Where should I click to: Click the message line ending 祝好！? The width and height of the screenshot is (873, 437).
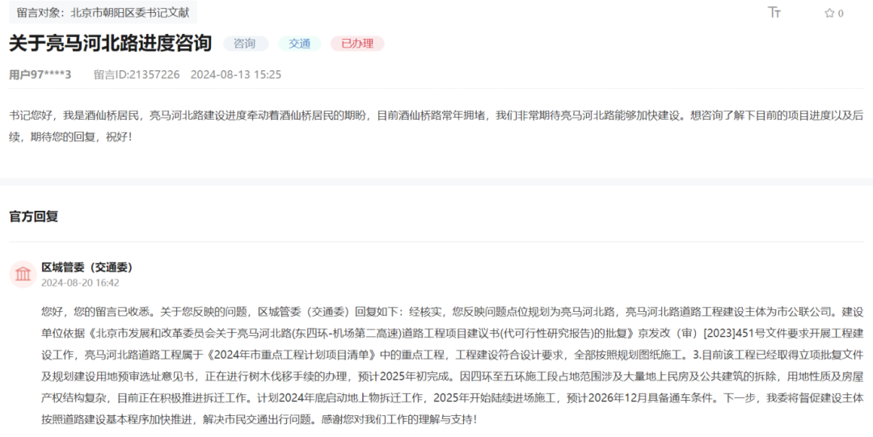click(x=70, y=137)
